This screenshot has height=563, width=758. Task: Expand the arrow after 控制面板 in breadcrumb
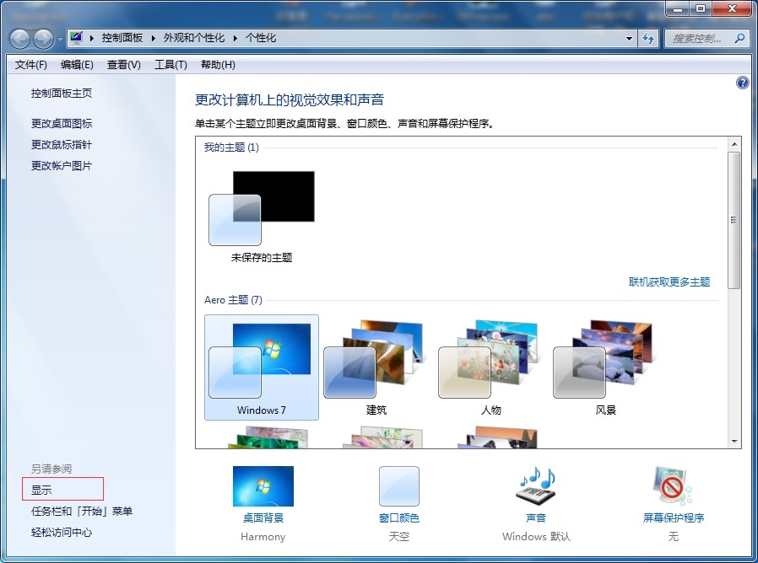click(154, 39)
